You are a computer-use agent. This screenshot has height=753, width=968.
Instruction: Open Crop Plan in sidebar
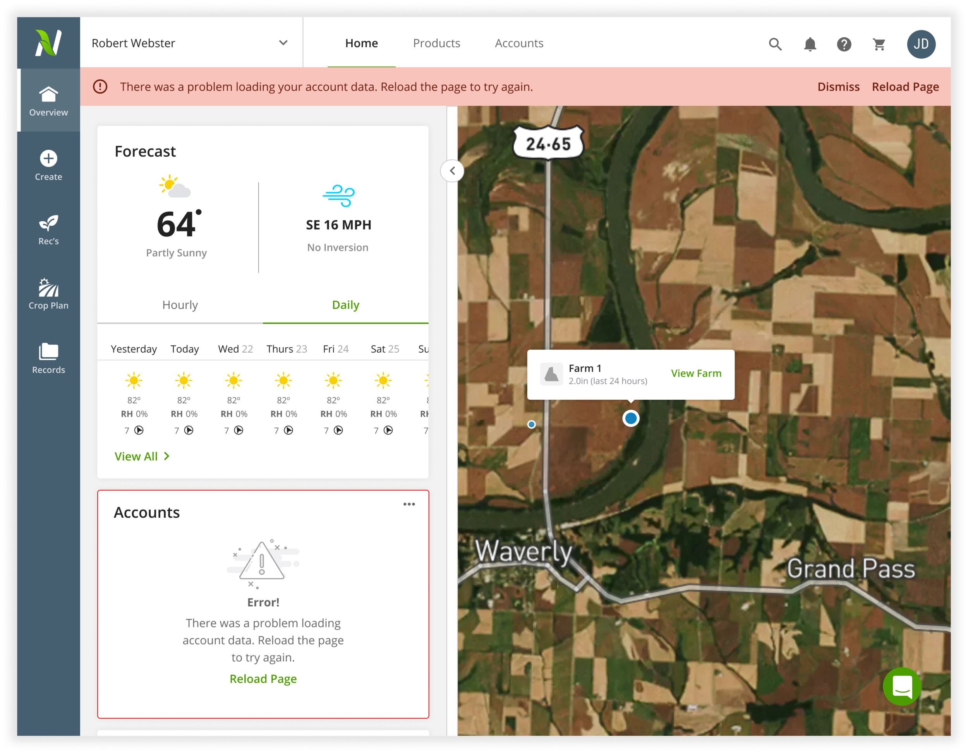tap(48, 294)
